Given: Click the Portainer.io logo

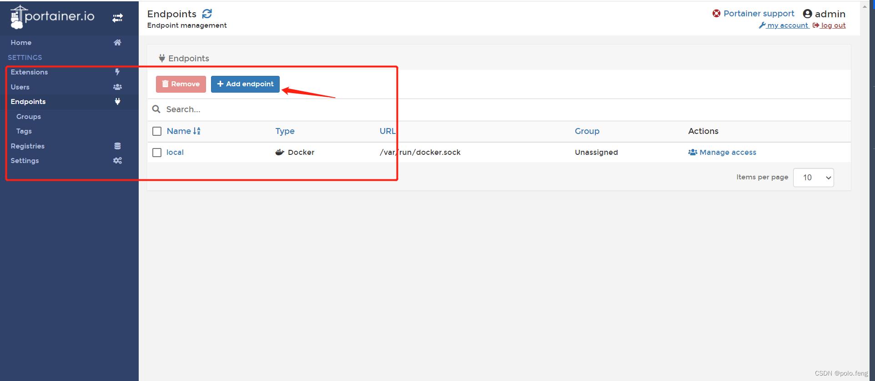Looking at the screenshot, I should [x=53, y=17].
